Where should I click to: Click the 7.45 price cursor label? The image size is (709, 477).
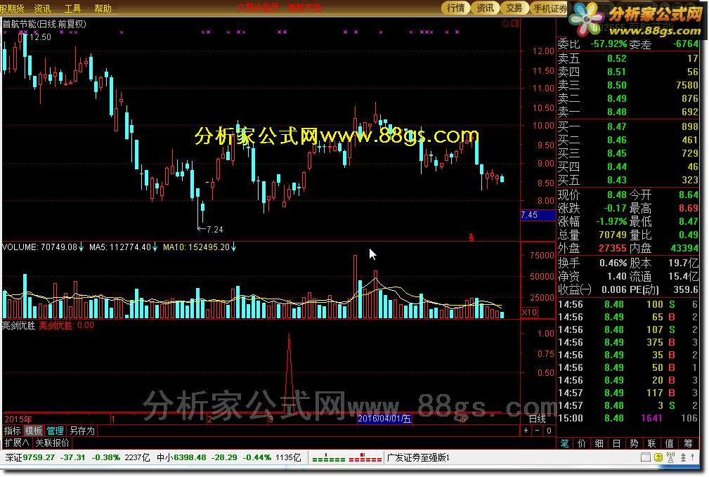coord(538,215)
